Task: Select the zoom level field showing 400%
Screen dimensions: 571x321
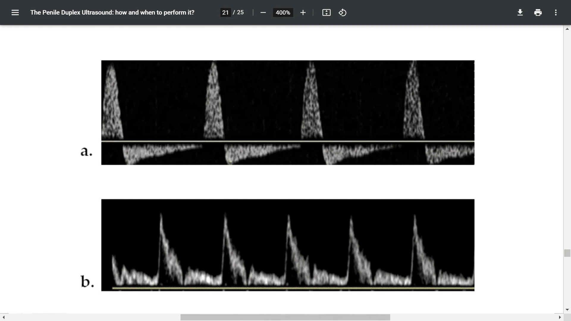Action: pos(283,12)
